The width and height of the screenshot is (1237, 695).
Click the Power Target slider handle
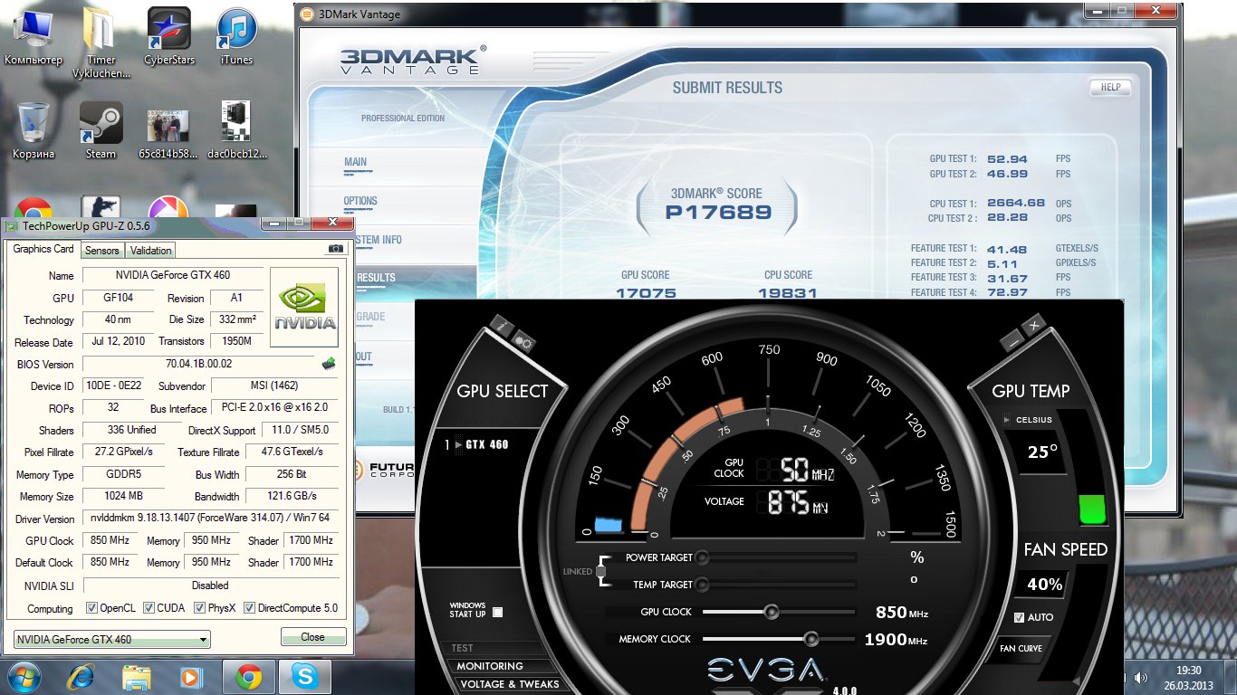701,557
